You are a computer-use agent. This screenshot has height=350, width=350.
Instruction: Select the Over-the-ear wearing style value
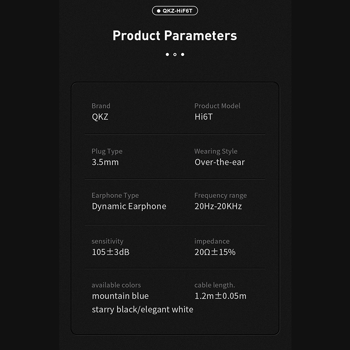point(220,162)
